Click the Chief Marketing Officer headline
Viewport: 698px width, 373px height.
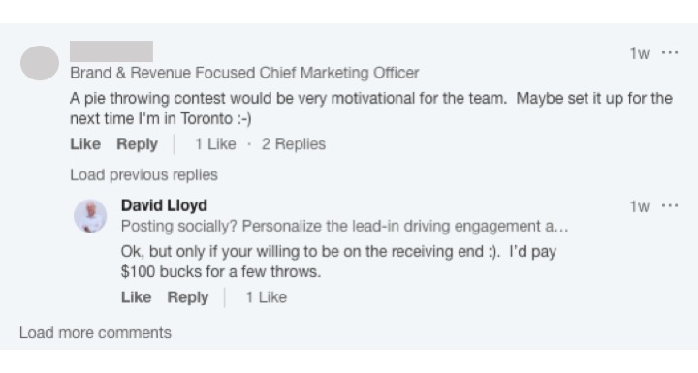click(244, 73)
